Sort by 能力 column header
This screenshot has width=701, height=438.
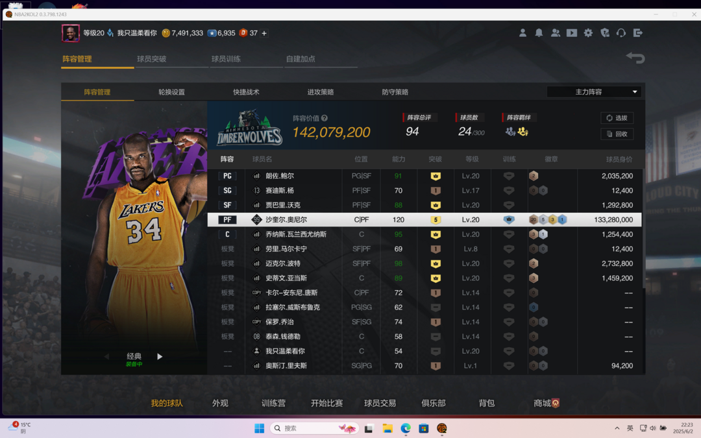click(399, 159)
